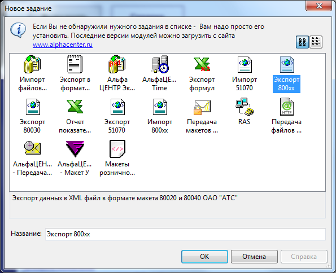The height and width of the screenshot is (273, 336).
Task: Click the description text about XML export
Action: click(125, 198)
